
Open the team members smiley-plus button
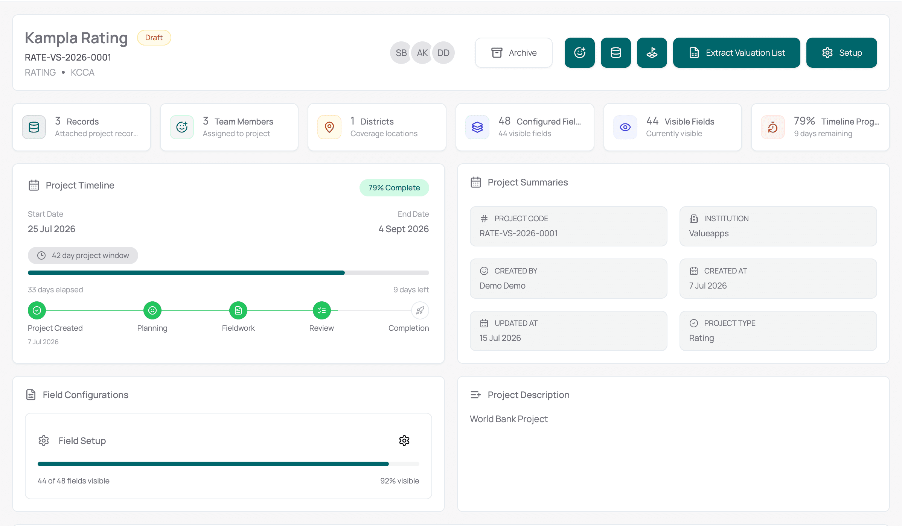pyautogui.click(x=579, y=53)
